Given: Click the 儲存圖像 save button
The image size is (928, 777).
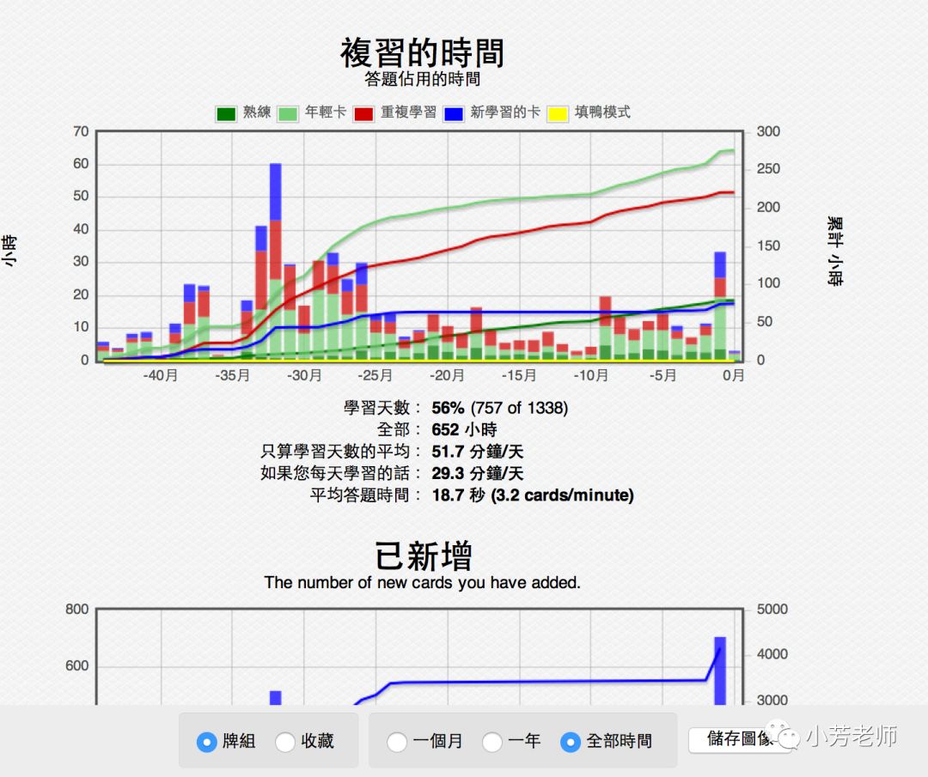Looking at the screenshot, I should click(740, 740).
